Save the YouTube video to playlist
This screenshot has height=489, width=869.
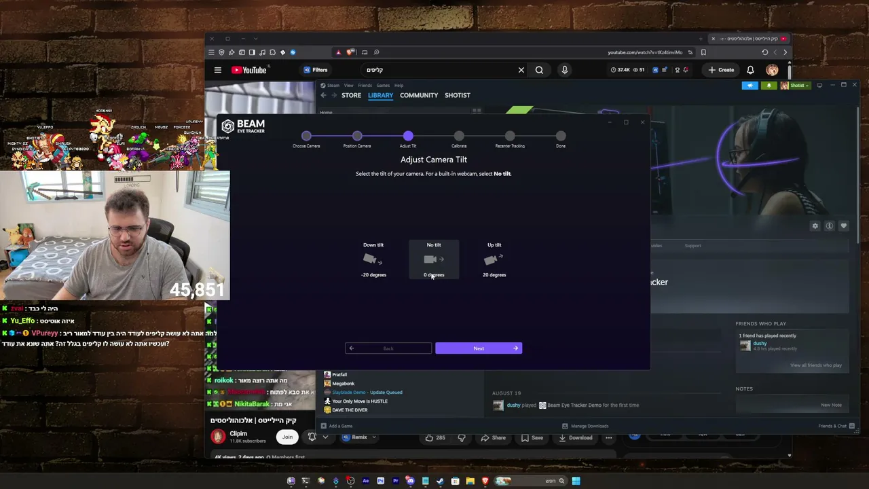coord(532,438)
